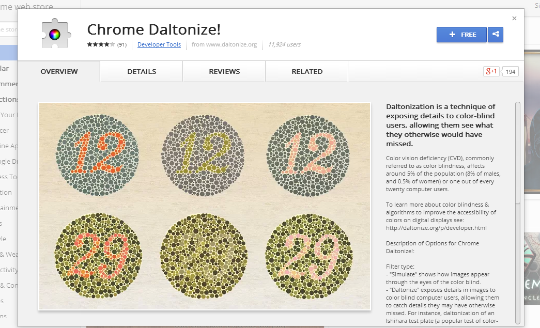The width and height of the screenshot is (540, 328).
Task: Click the Ishihara test plate screenshot
Action: [x=205, y=207]
